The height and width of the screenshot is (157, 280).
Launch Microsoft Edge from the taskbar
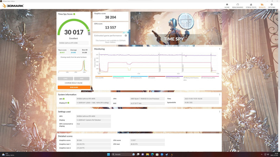click(152, 154)
